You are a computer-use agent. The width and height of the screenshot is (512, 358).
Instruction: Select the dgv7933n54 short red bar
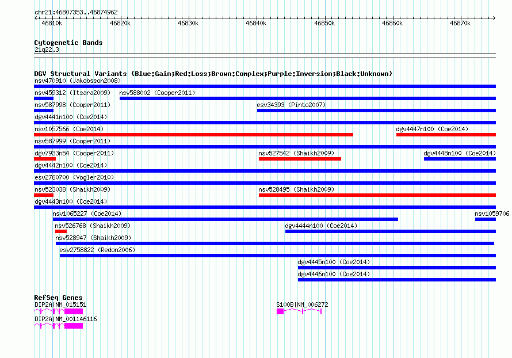coord(45,159)
